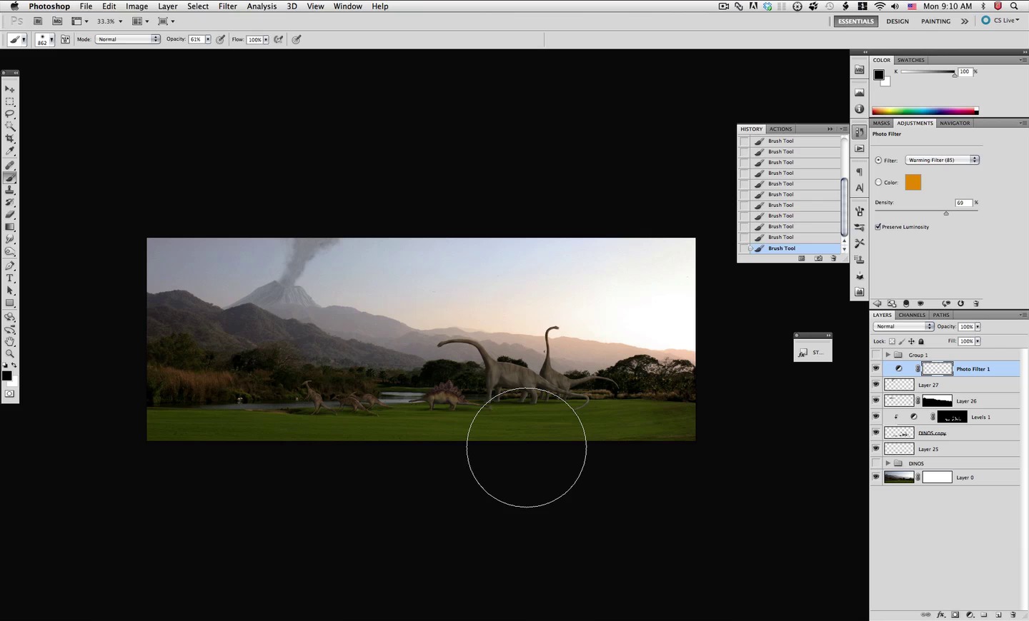Hide Layer 27 visibility eye
The height and width of the screenshot is (621, 1029).
[876, 384]
